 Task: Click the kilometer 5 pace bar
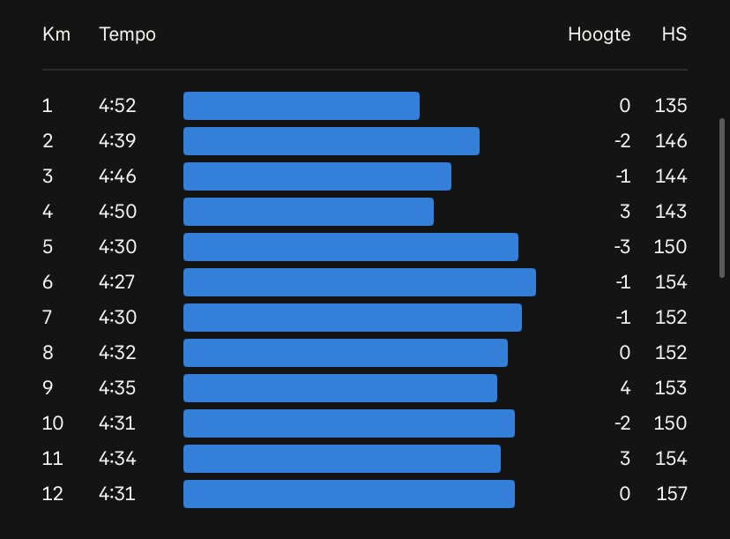tap(351, 247)
